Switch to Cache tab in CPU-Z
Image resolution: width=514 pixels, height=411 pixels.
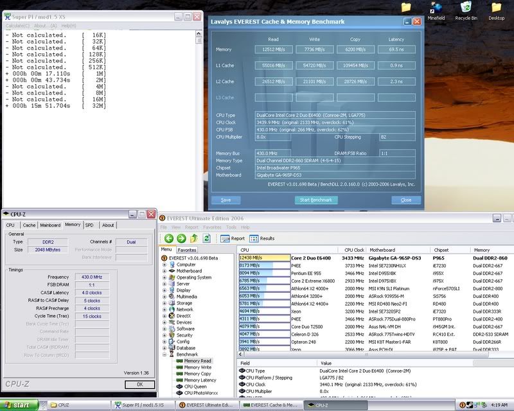tap(29, 225)
